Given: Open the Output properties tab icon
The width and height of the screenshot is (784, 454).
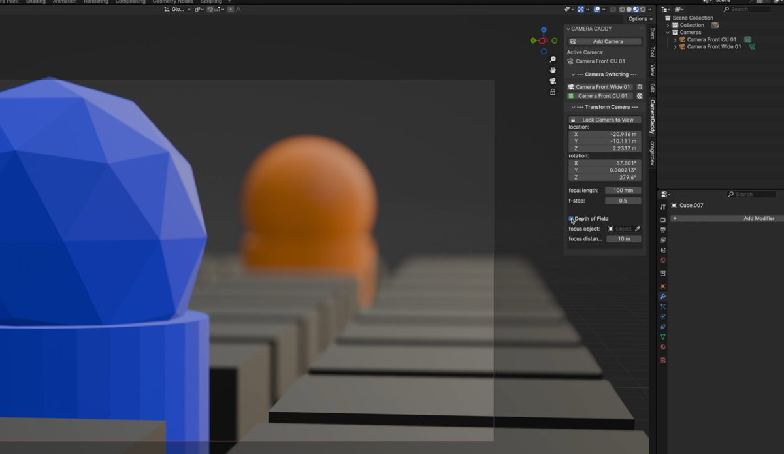Looking at the screenshot, I should point(662,230).
